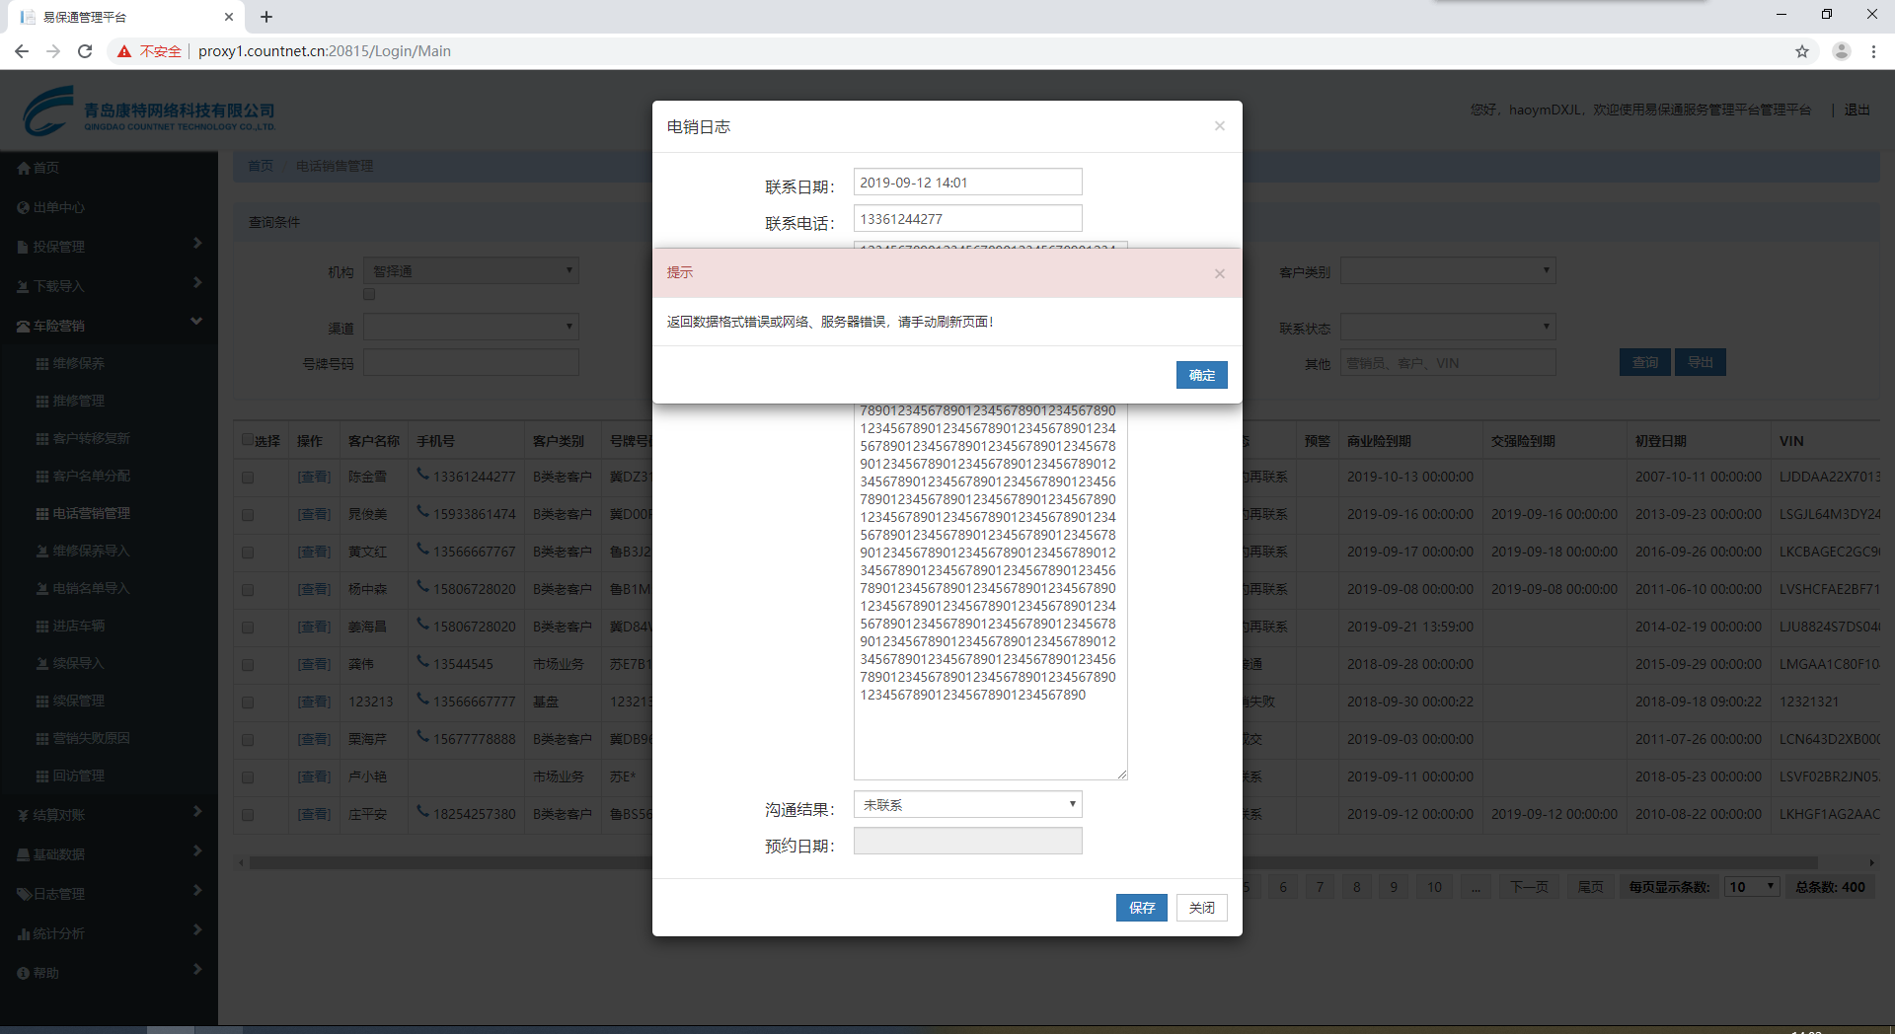Viewport: 1895px width, 1034px height.
Task: Reload the page with the refresh icon
Action: pyautogui.click(x=85, y=51)
